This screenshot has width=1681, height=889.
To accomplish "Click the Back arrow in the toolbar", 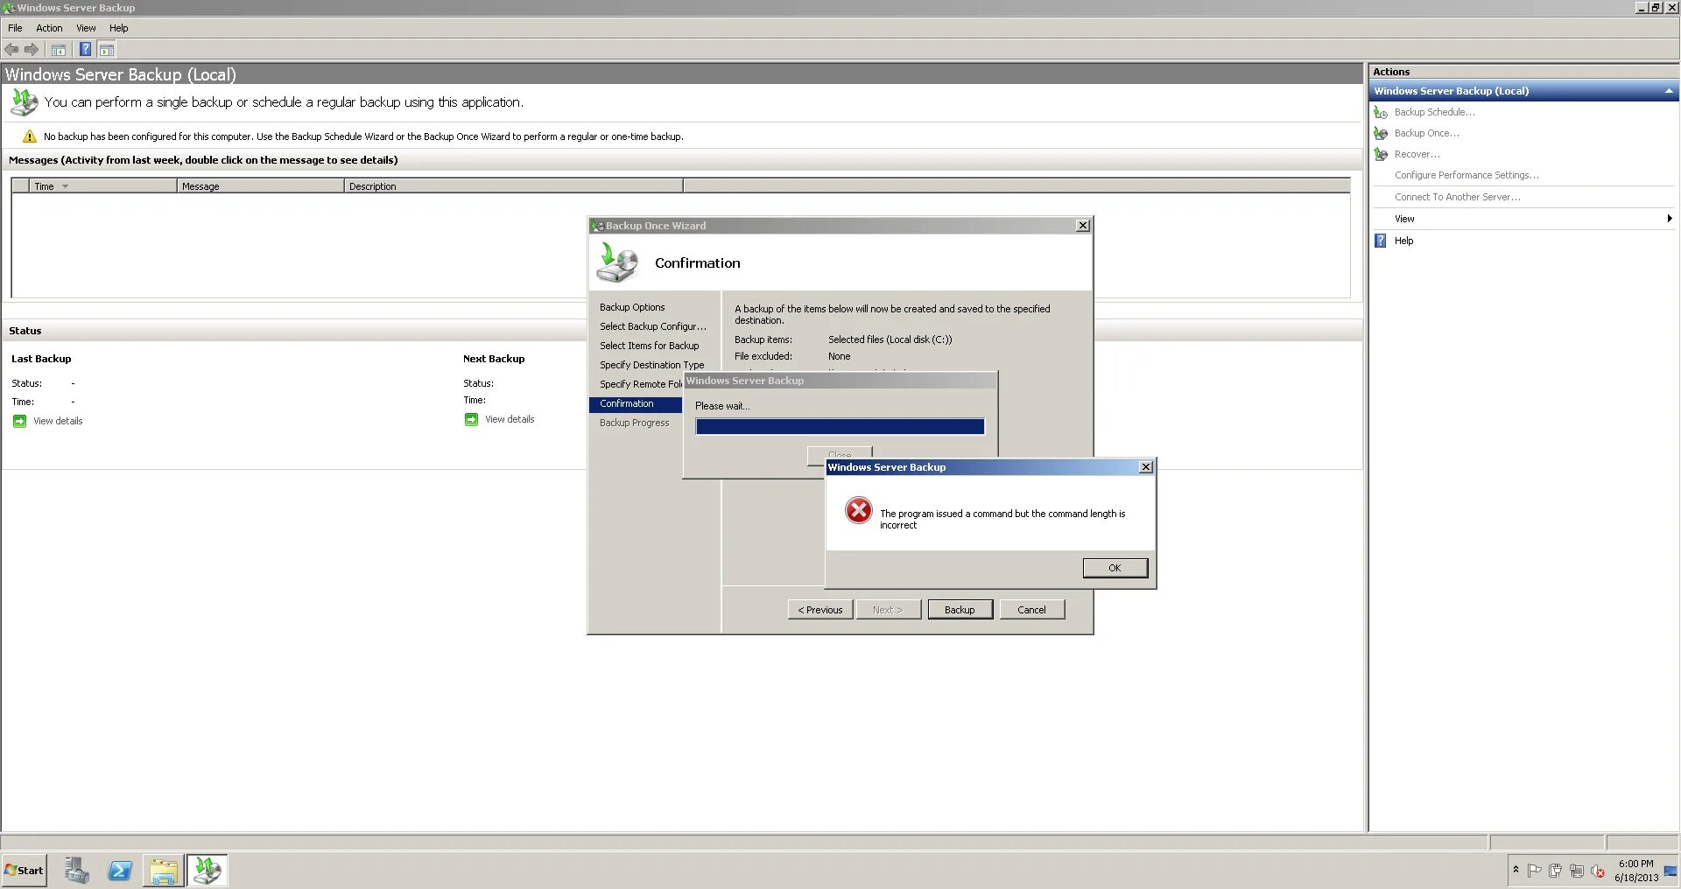I will tap(11, 50).
